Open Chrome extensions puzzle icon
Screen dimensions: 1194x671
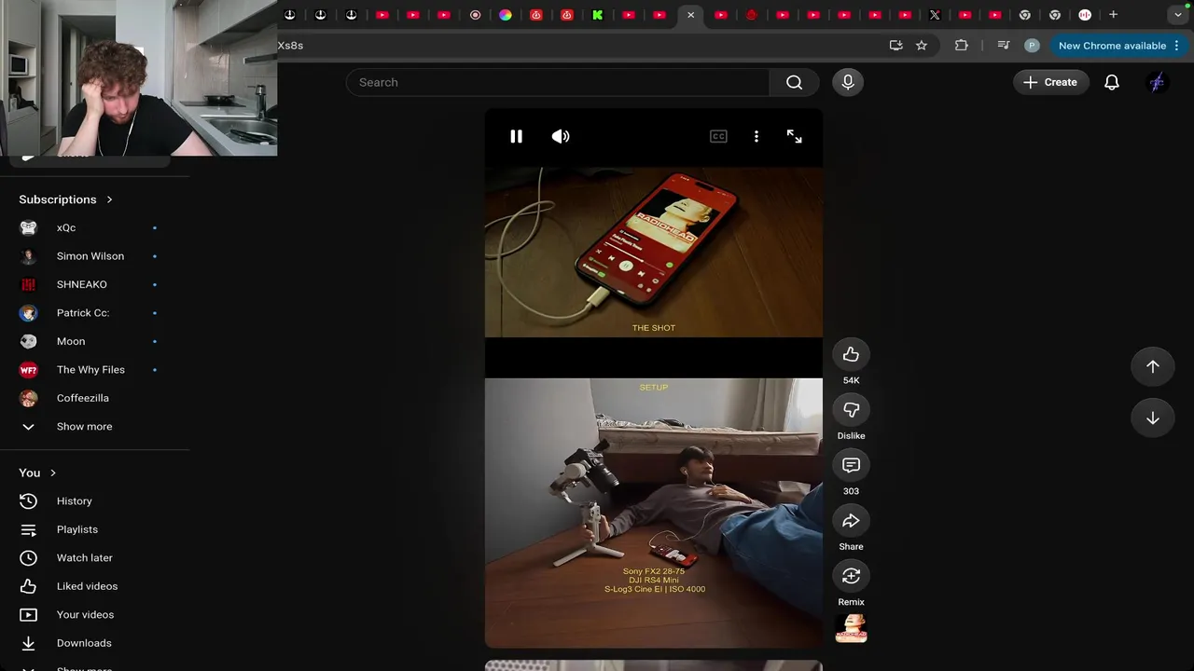coord(962,45)
